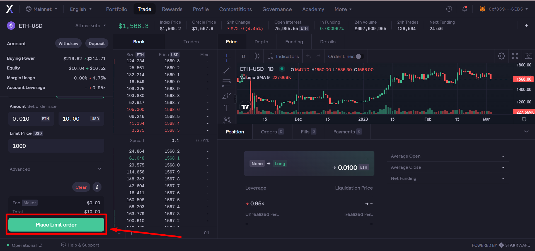Viewport: 535px width, 251px height.
Task: Select the text annotation tool
Action: point(227,108)
